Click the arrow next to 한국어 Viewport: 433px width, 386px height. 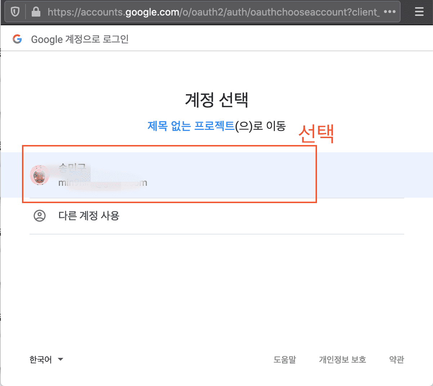coord(61,359)
